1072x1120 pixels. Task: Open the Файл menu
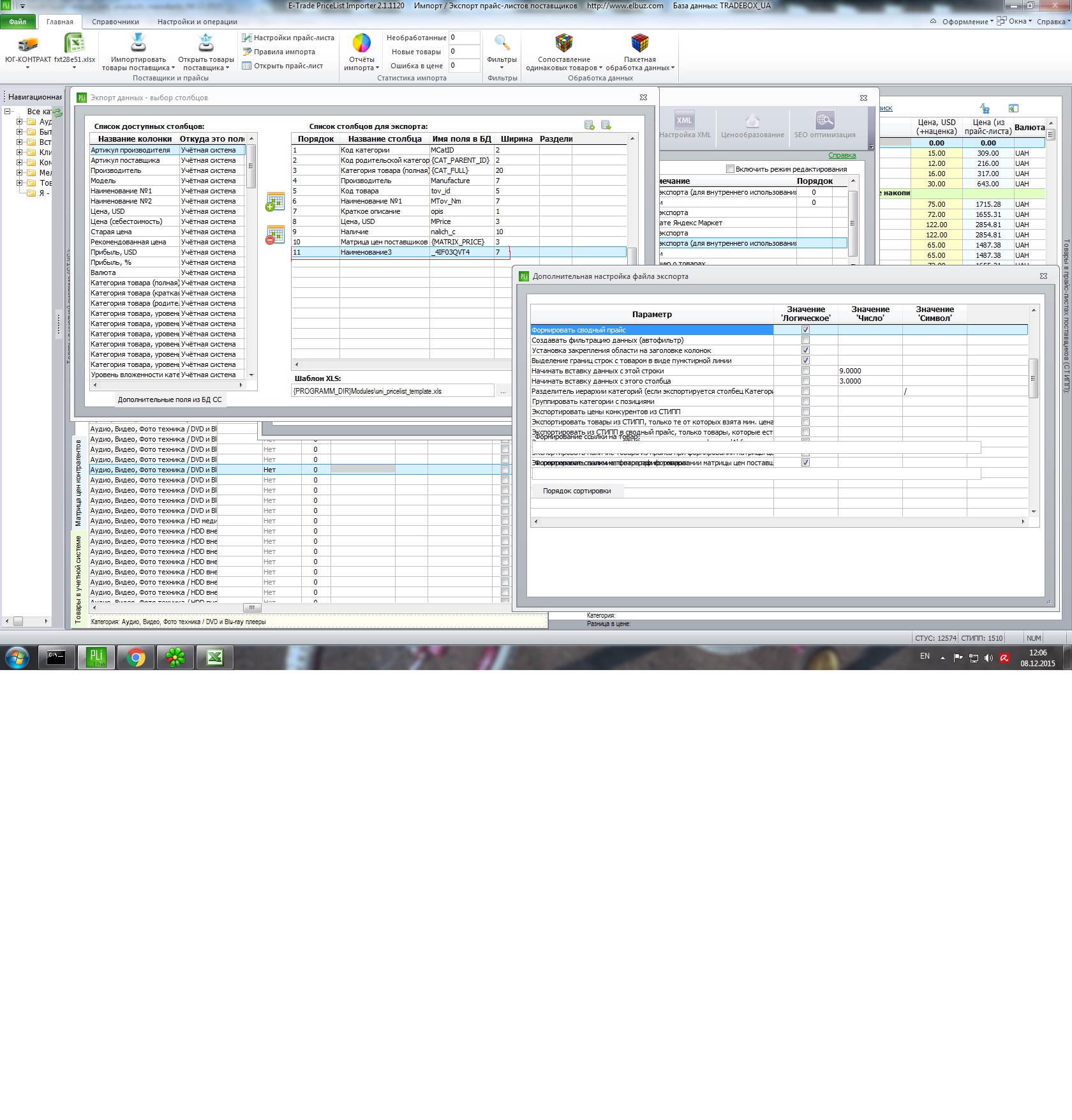click(18, 22)
